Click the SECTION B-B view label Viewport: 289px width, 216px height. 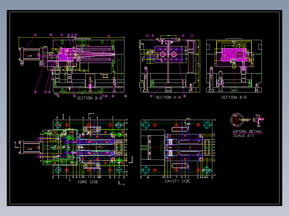click(89, 98)
